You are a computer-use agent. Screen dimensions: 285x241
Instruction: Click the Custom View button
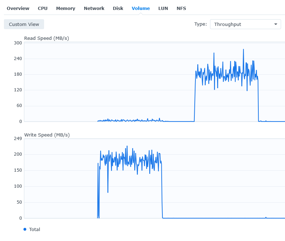pyautogui.click(x=24, y=24)
